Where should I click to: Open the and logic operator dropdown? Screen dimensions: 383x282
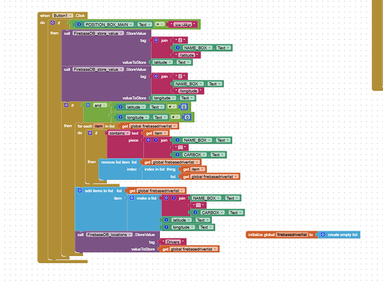pyautogui.click(x=104, y=105)
